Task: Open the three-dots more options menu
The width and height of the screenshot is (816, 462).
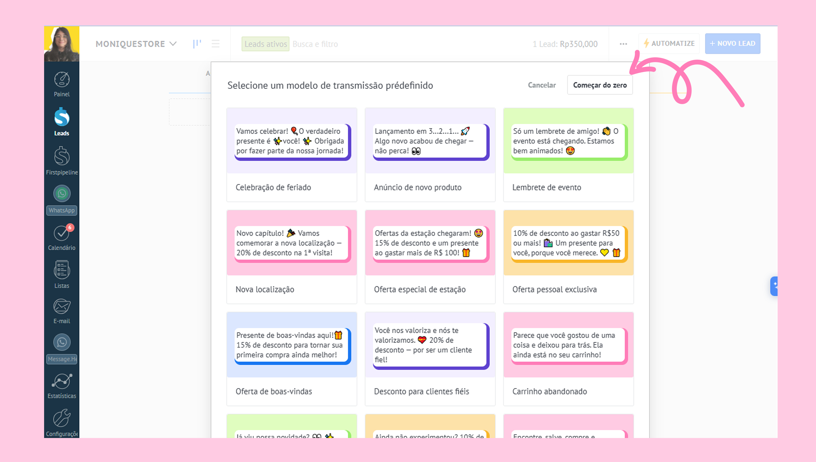Action: point(623,44)
